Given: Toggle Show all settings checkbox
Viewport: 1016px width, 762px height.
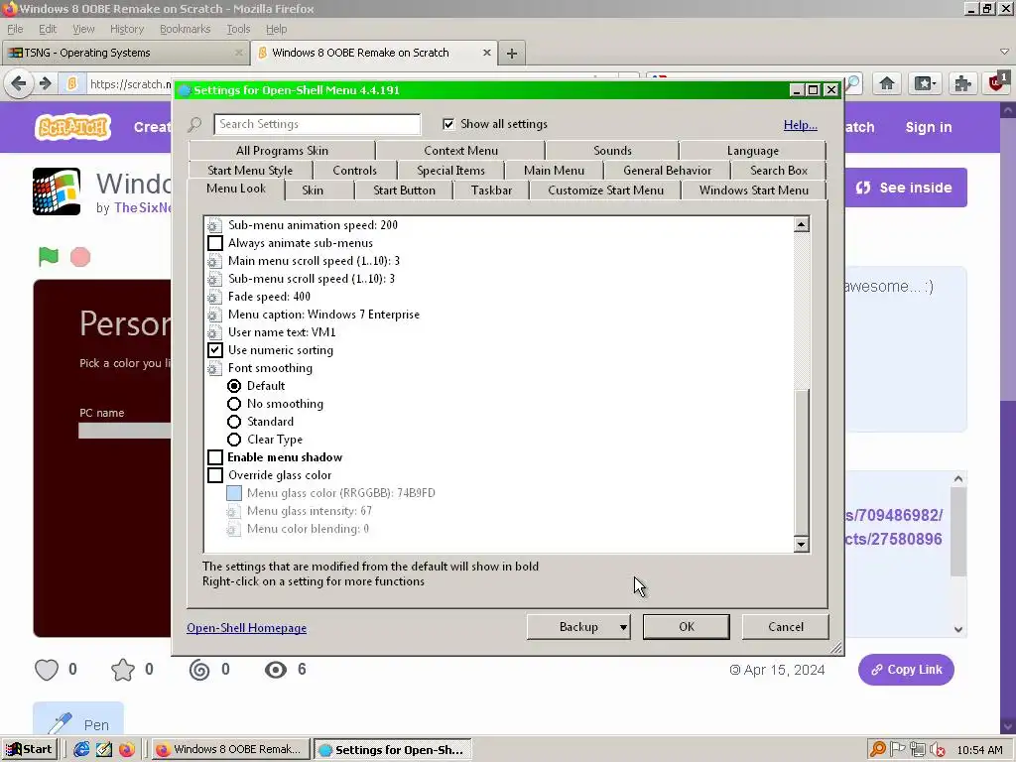Looking at the screenshot, I should pyautogui.click(x=448, y=124).
